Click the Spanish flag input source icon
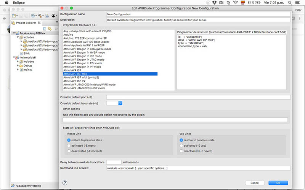This screenshot has height=190, width=305. pyautogui.click(x=243, y=3)
